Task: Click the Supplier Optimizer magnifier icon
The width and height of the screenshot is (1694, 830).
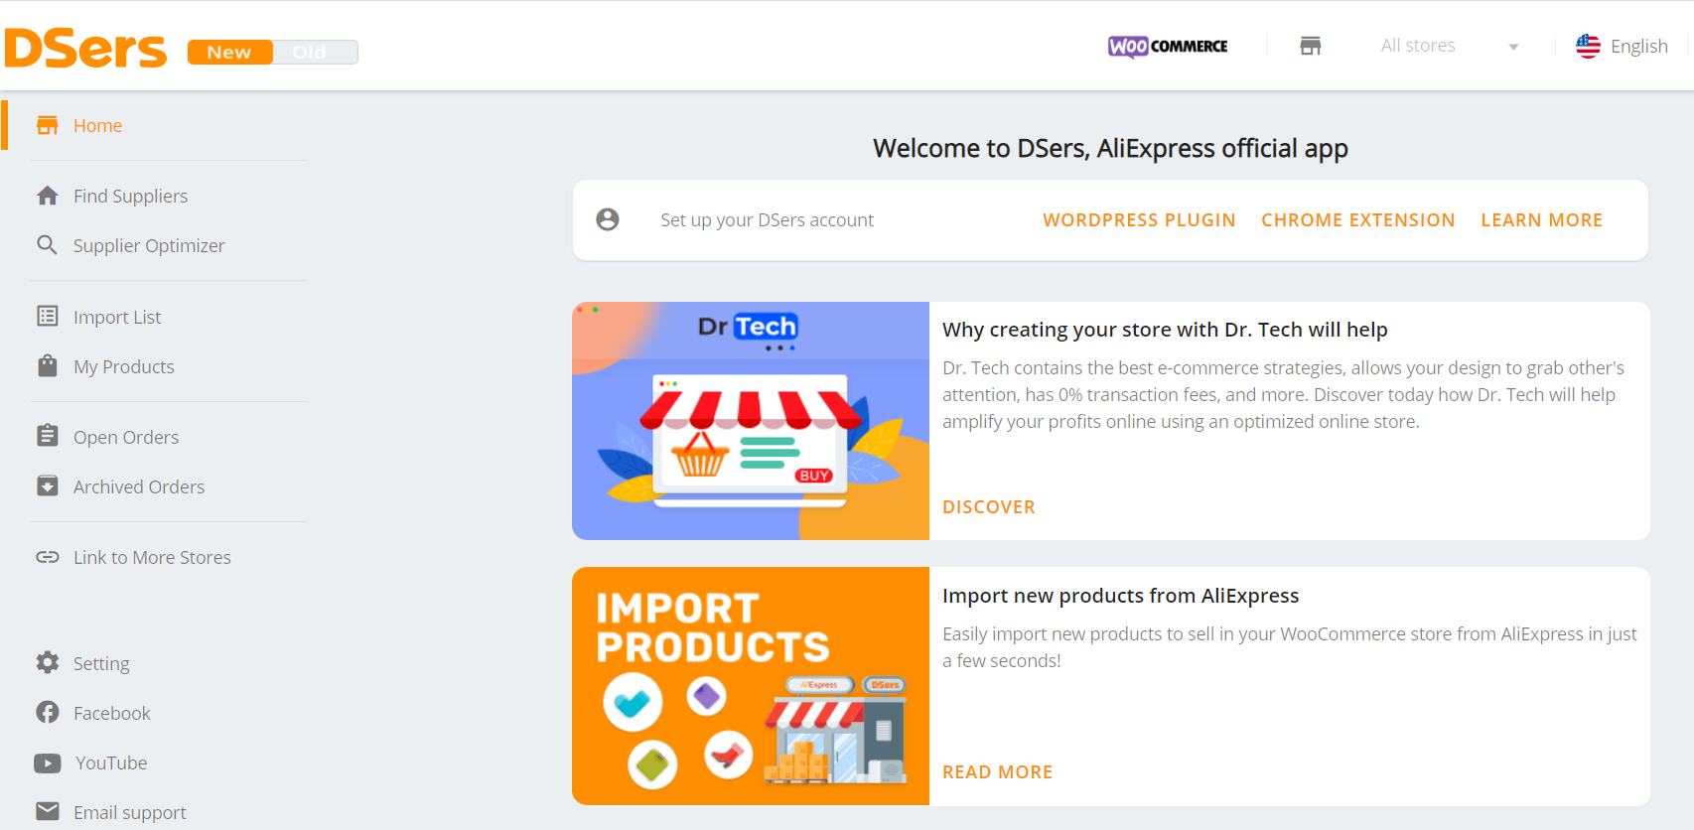Action: coord(47,244)
